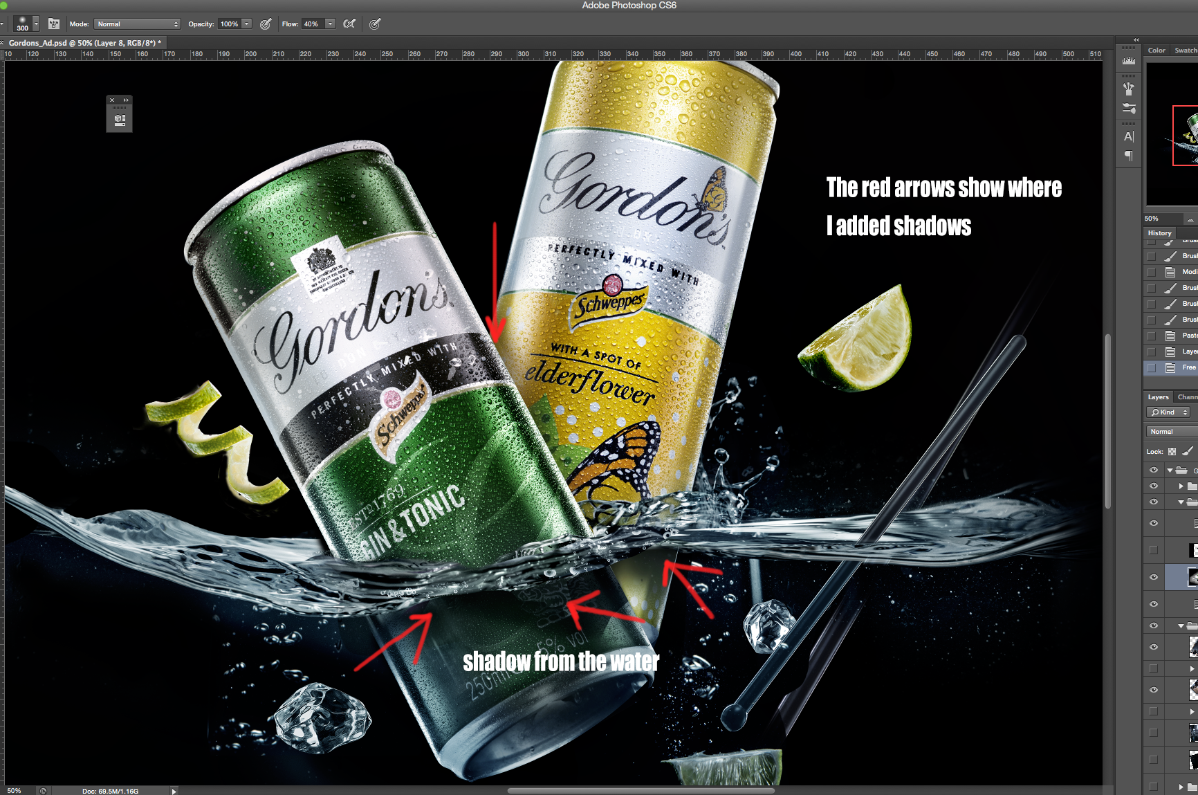This screenshot has width=1198, height=795.
Task: Toggle the Brush panel from the options bar
Action: [54, 24]
